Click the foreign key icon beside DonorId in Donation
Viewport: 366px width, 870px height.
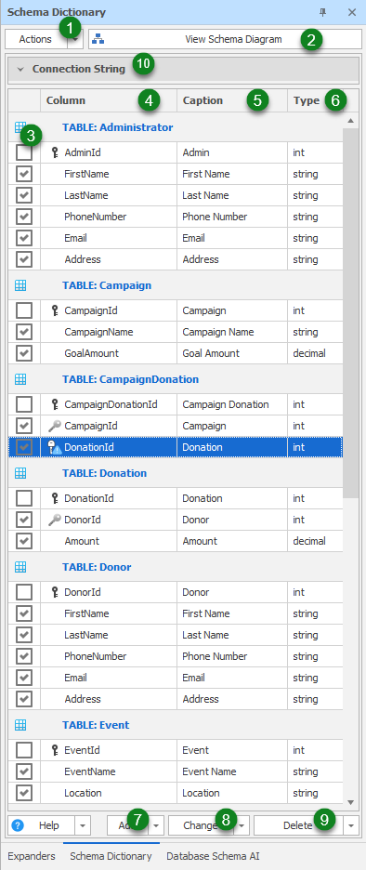(55, 520)
